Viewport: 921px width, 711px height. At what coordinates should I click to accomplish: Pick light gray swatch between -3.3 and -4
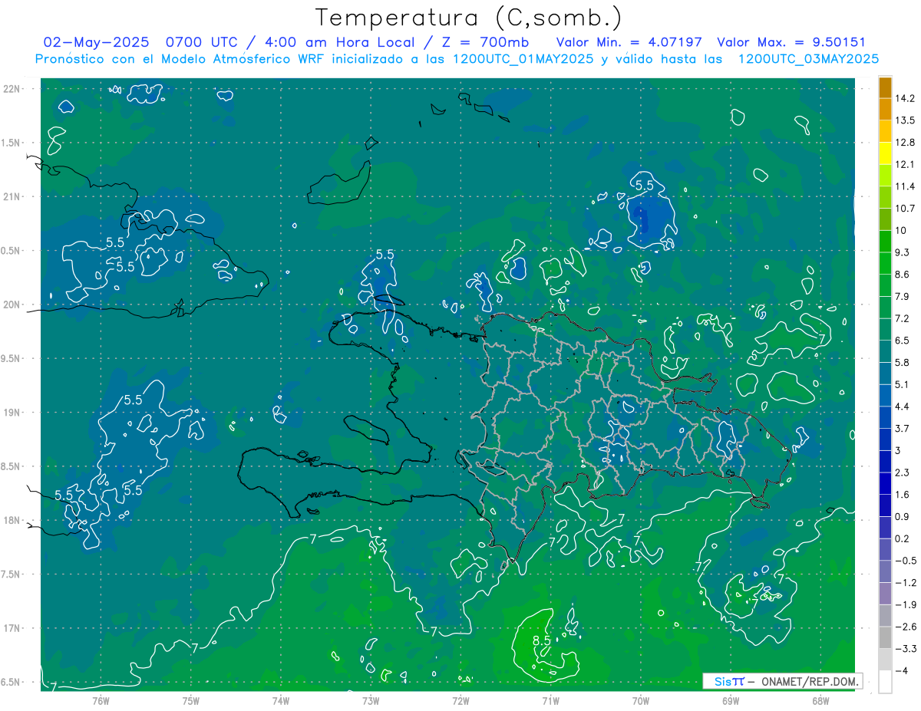pos(885,660)
